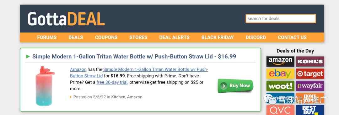Viewport: 339px width, 115px height.
Task: Open the Amazon deals logo tile
Action: [280, 61]
